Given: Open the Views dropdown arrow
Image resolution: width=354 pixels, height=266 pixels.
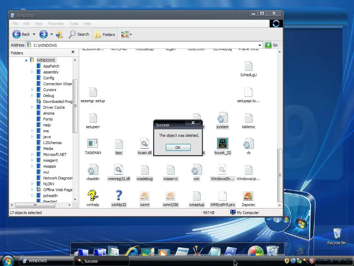Looking at the screenshot, I should coord(131,35).
